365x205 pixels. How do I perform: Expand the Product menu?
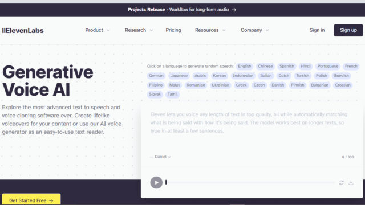(x=98, y=30)
